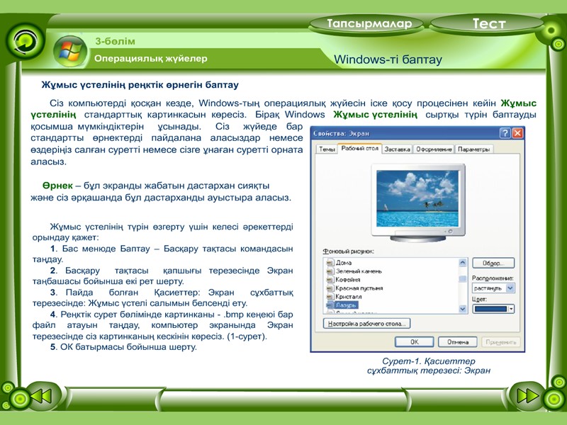567x425 pixels.
Task: Select Кристалл in wallpaper list
Action: (x=348, y=297)
